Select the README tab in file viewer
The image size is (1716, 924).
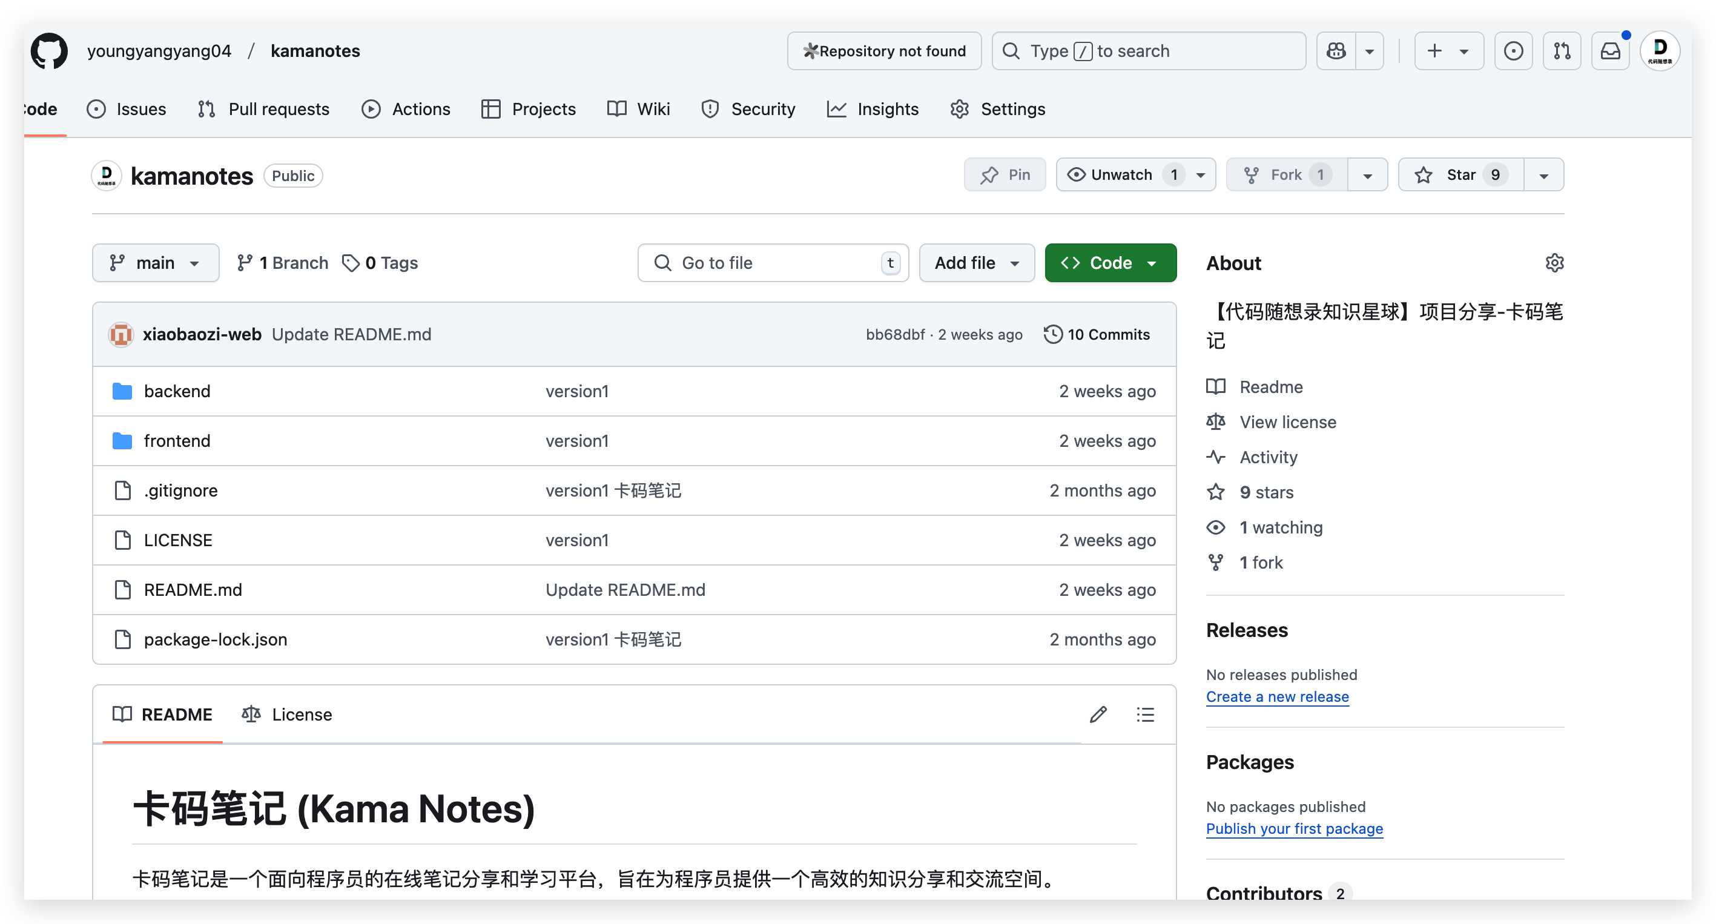pyautogui.click(x=162, y=714)
